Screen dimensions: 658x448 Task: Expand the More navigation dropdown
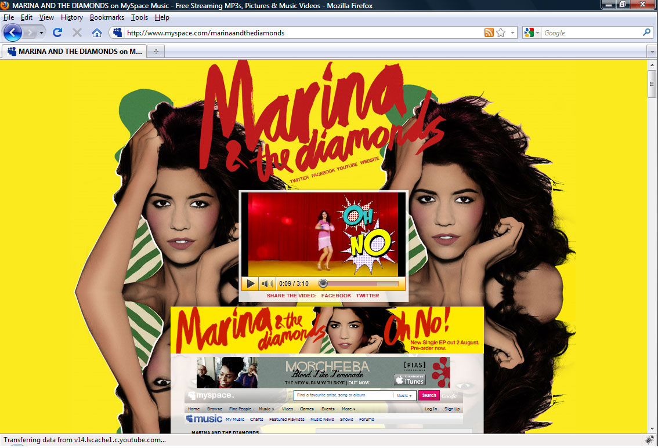pos(348,409)
